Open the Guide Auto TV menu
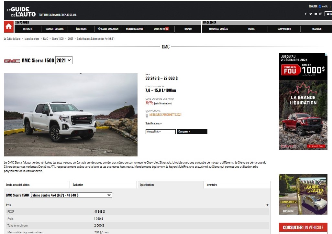Viewport: 332px width, 234px height. tap(161, 29)
